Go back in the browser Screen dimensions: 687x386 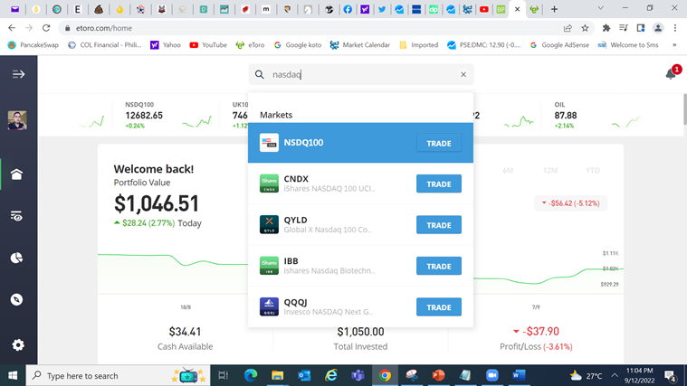tap(12, 28)
